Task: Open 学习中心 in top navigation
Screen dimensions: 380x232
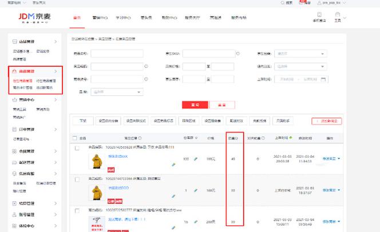Action: pos(123,18)
